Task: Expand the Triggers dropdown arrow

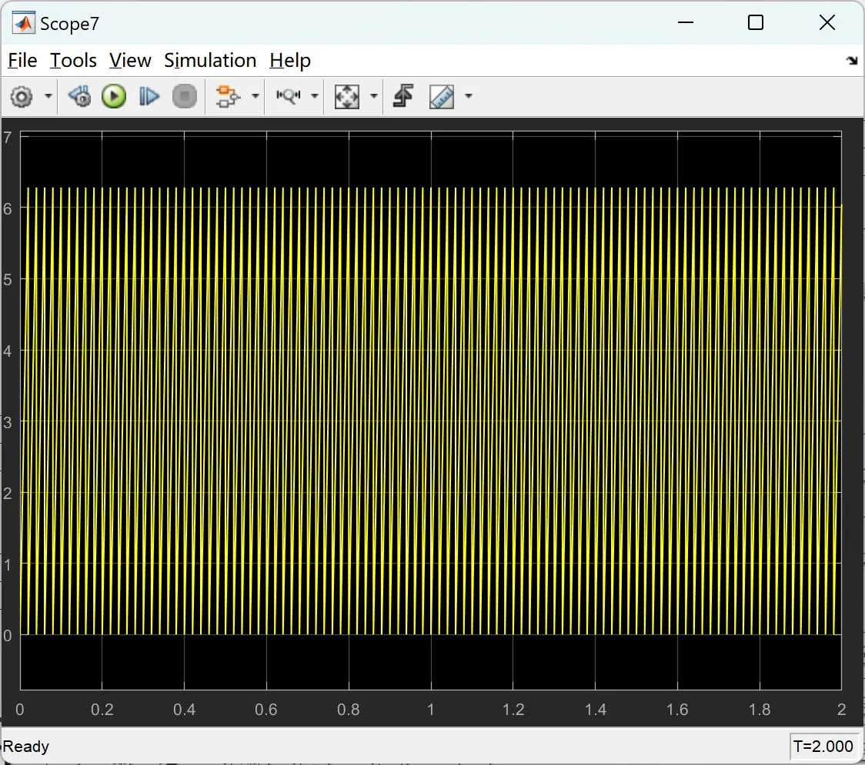Action: [315, 96]
